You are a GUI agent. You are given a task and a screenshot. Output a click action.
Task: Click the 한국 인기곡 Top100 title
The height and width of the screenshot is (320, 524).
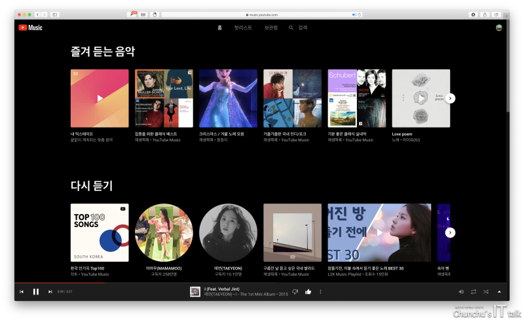click(x=87, y=268)
